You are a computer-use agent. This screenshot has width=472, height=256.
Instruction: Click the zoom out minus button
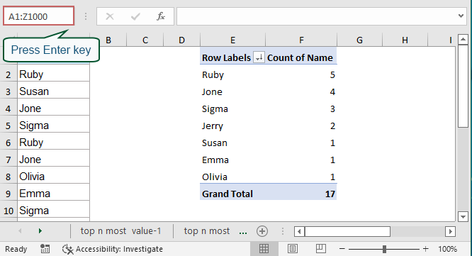(342, 249)
